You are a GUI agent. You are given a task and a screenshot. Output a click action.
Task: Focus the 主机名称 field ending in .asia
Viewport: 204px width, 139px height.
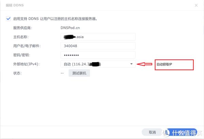pyautogui.click(x=98, y=37)
